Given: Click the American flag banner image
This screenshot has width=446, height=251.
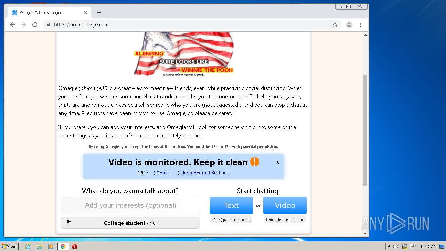Looking at the screenshot, I should pos(184,54).
